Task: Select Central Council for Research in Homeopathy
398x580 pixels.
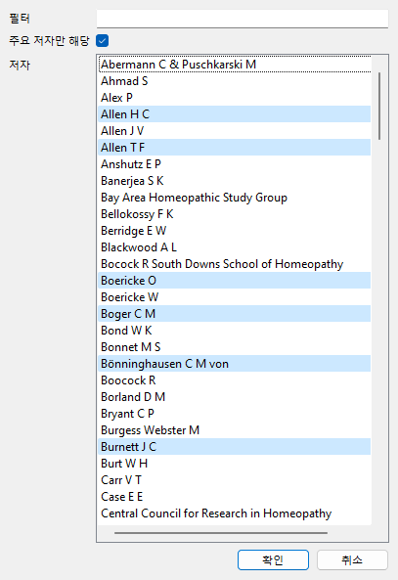Action: coord(235,513)
